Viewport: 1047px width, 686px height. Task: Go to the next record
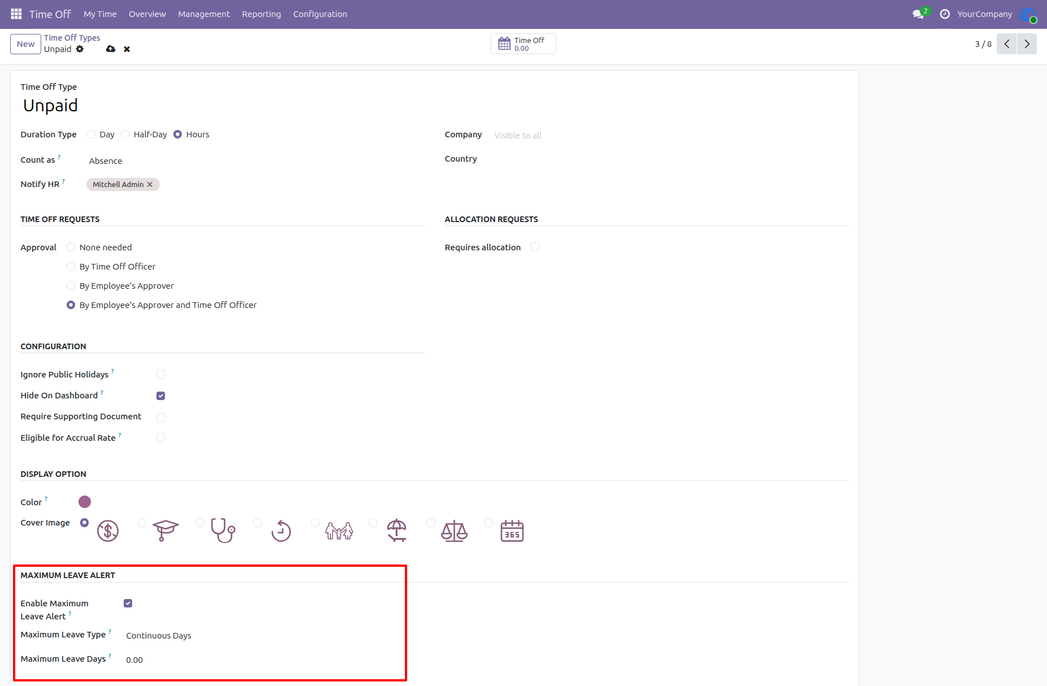coord(1027,44)
